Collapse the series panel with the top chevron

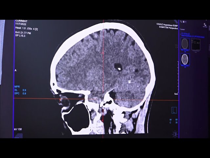[x=206, y=20]
